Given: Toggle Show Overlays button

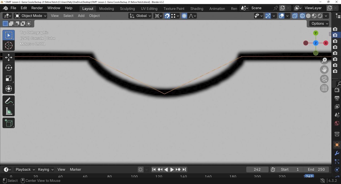Looking at the screenshot, I should (x=282, y=16).
